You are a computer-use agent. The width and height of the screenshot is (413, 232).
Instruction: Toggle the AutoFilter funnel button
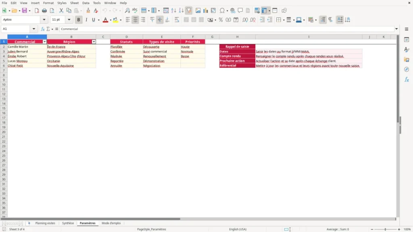pos(189,10)
